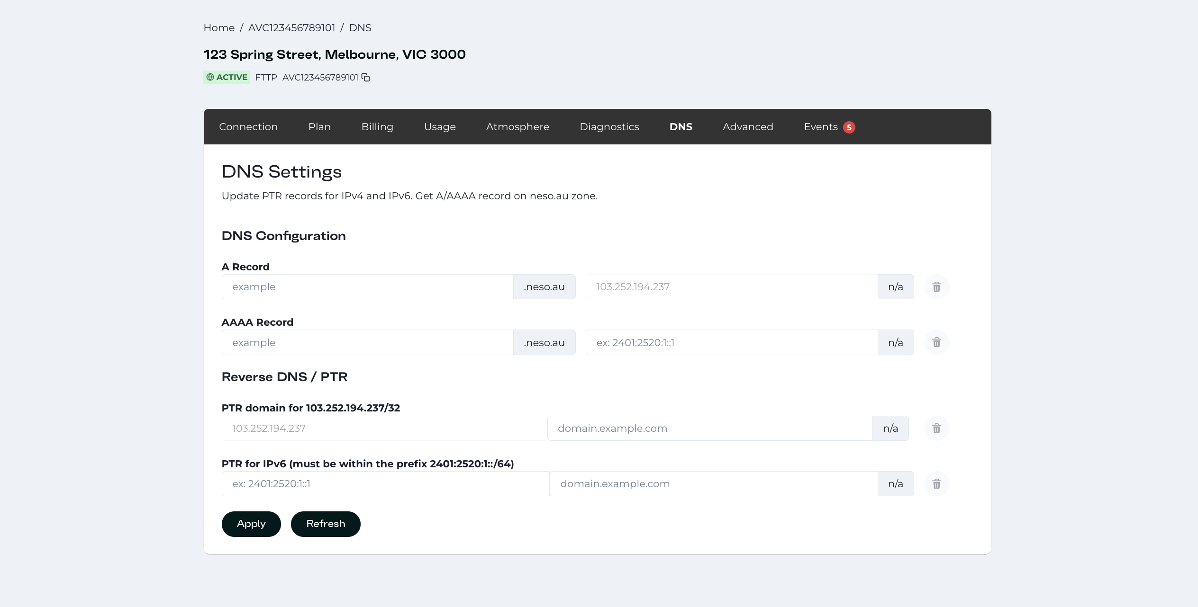This screenshot has height=607, width=1198.
Task: Apply the DNS settings
Action: 251,524
